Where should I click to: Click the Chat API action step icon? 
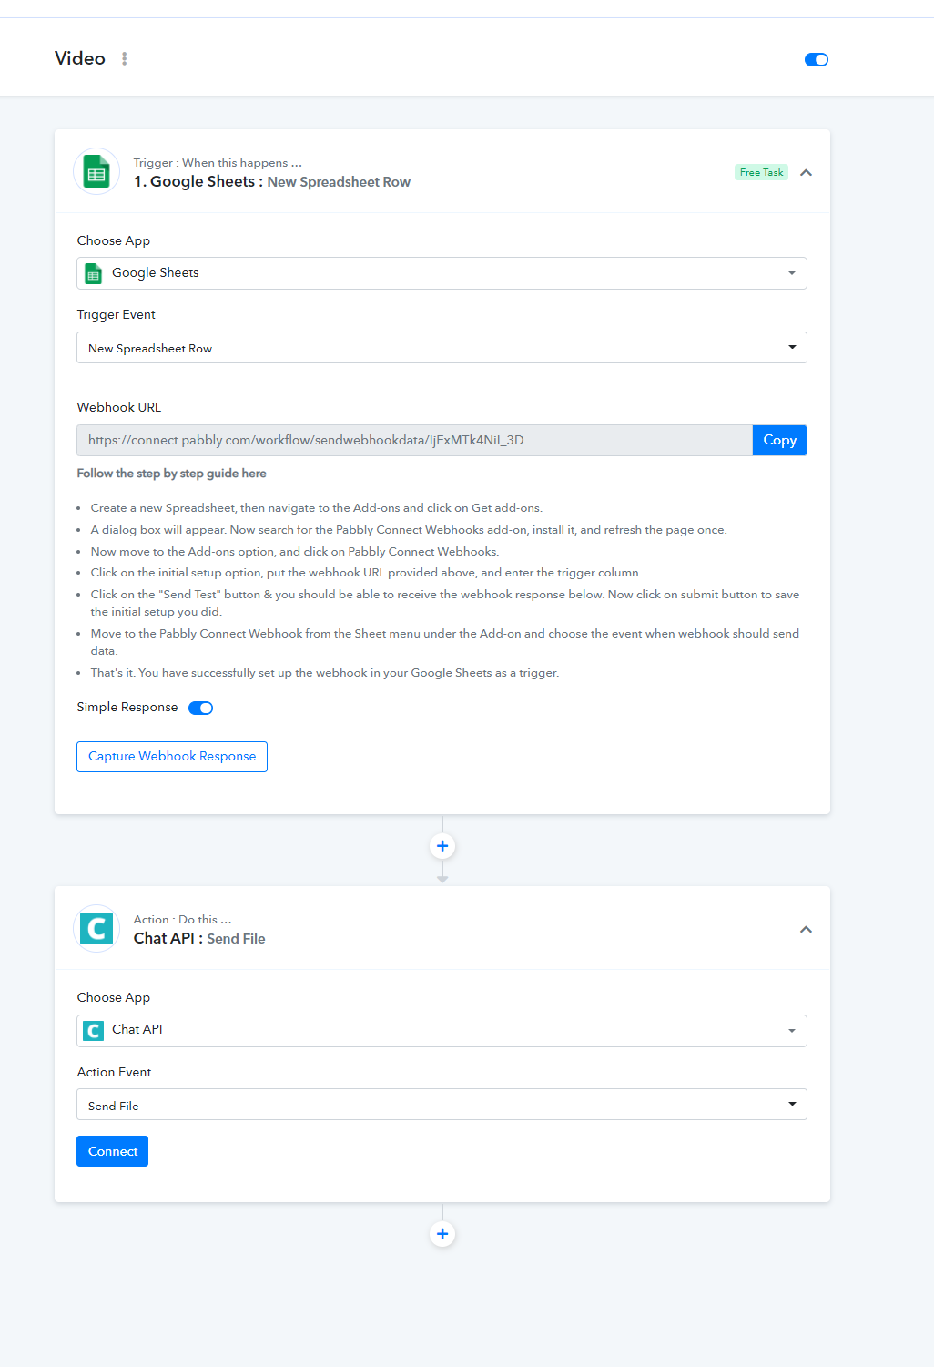pyautogui.click(x=96, y=929)
